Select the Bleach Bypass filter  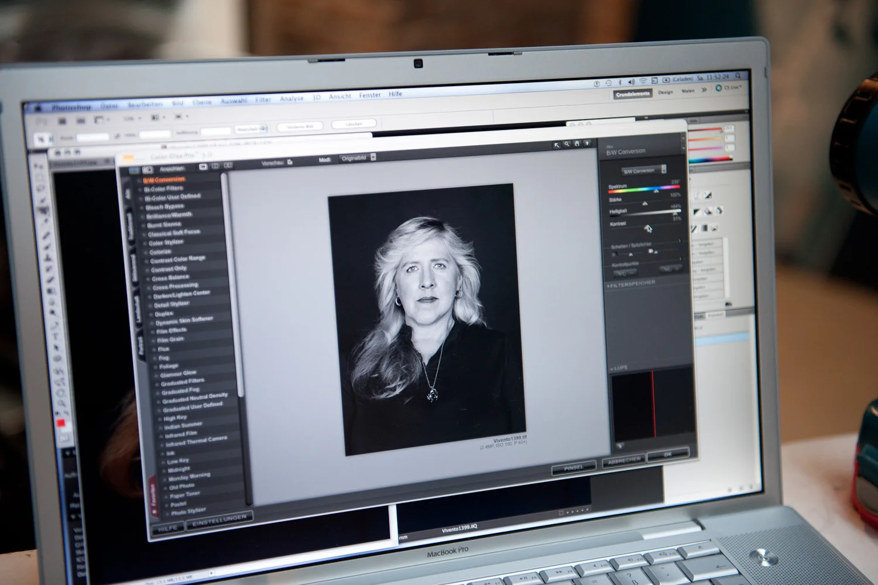click(x=164, y=207)
